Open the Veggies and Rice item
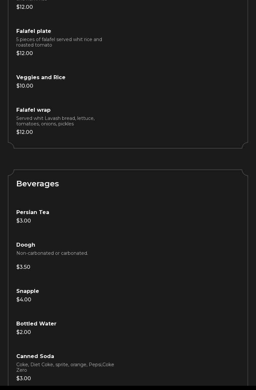 click(41, 78)
